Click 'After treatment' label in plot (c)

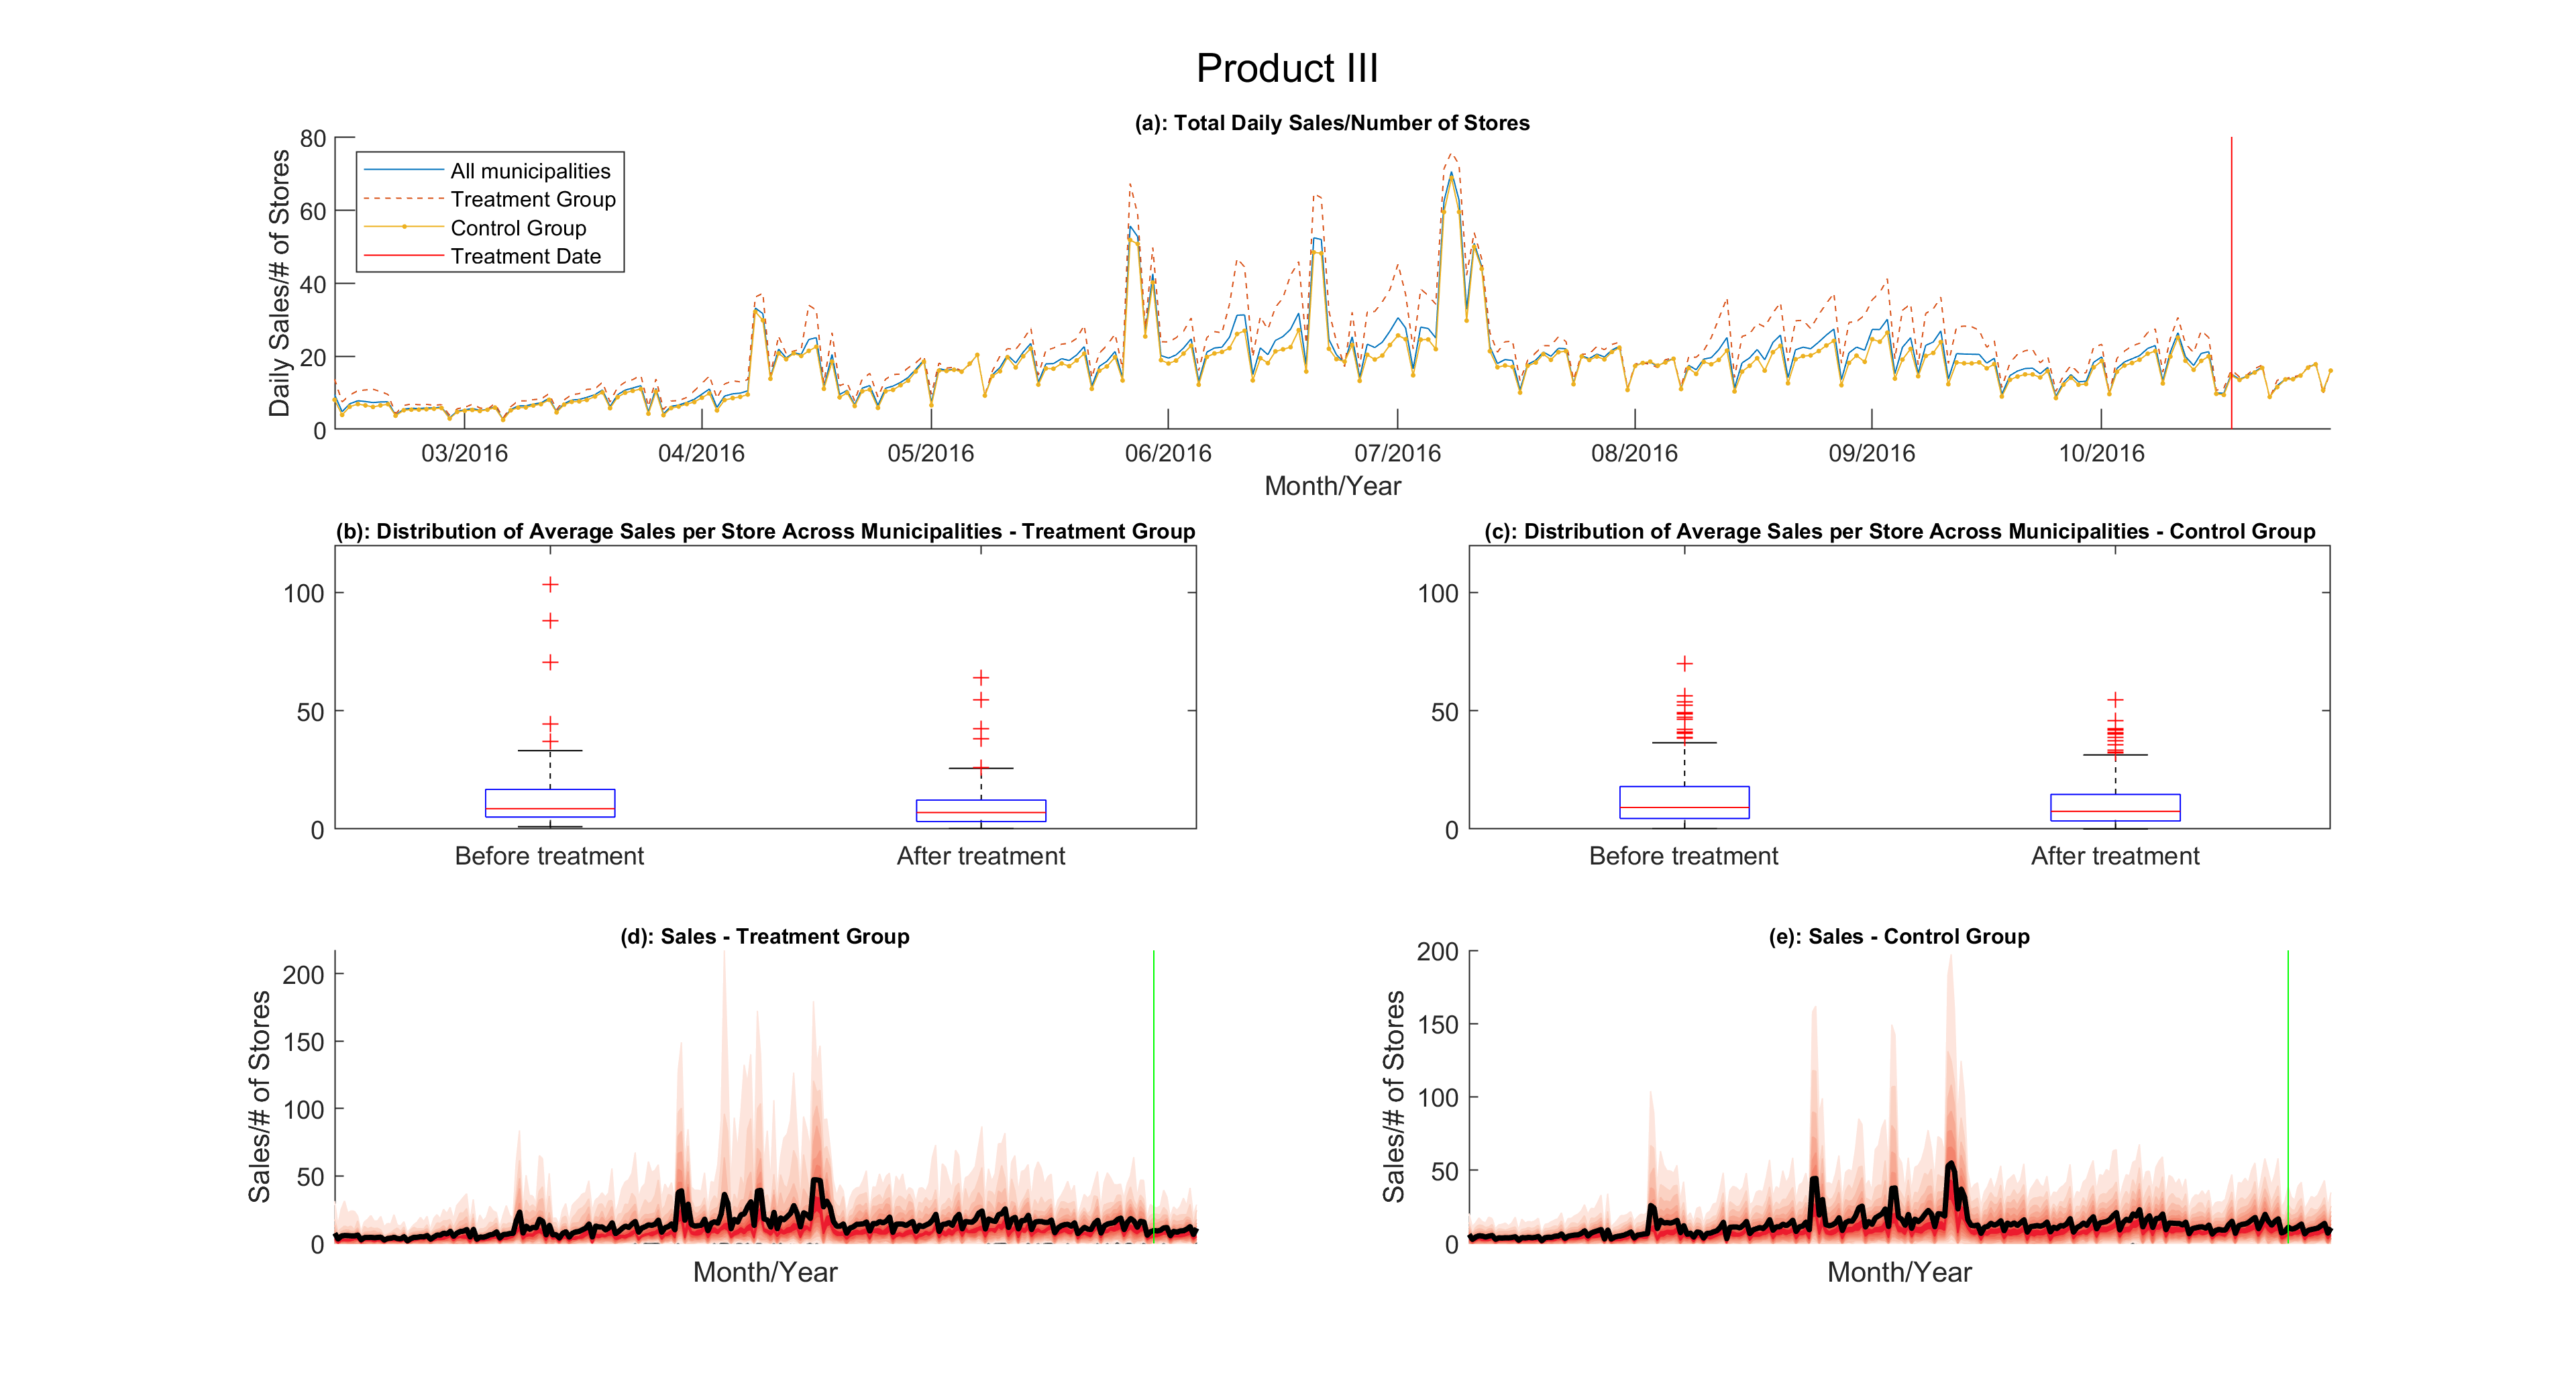pos(2115,856)
